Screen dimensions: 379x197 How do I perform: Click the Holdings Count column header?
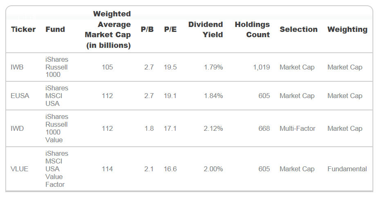tap(252, 29)
